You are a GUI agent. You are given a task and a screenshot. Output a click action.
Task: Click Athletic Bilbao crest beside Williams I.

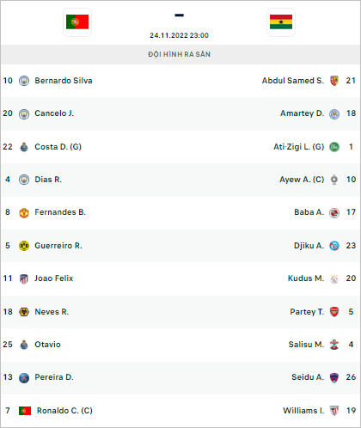pos(334,411)
